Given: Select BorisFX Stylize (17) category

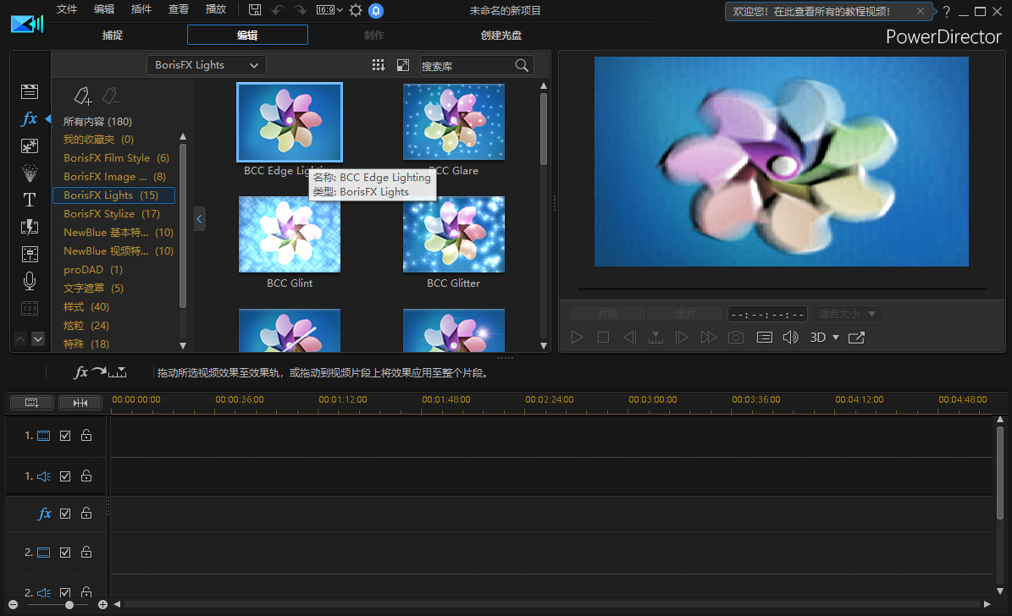Looking at the screenshot, I should tap(112, 213).
